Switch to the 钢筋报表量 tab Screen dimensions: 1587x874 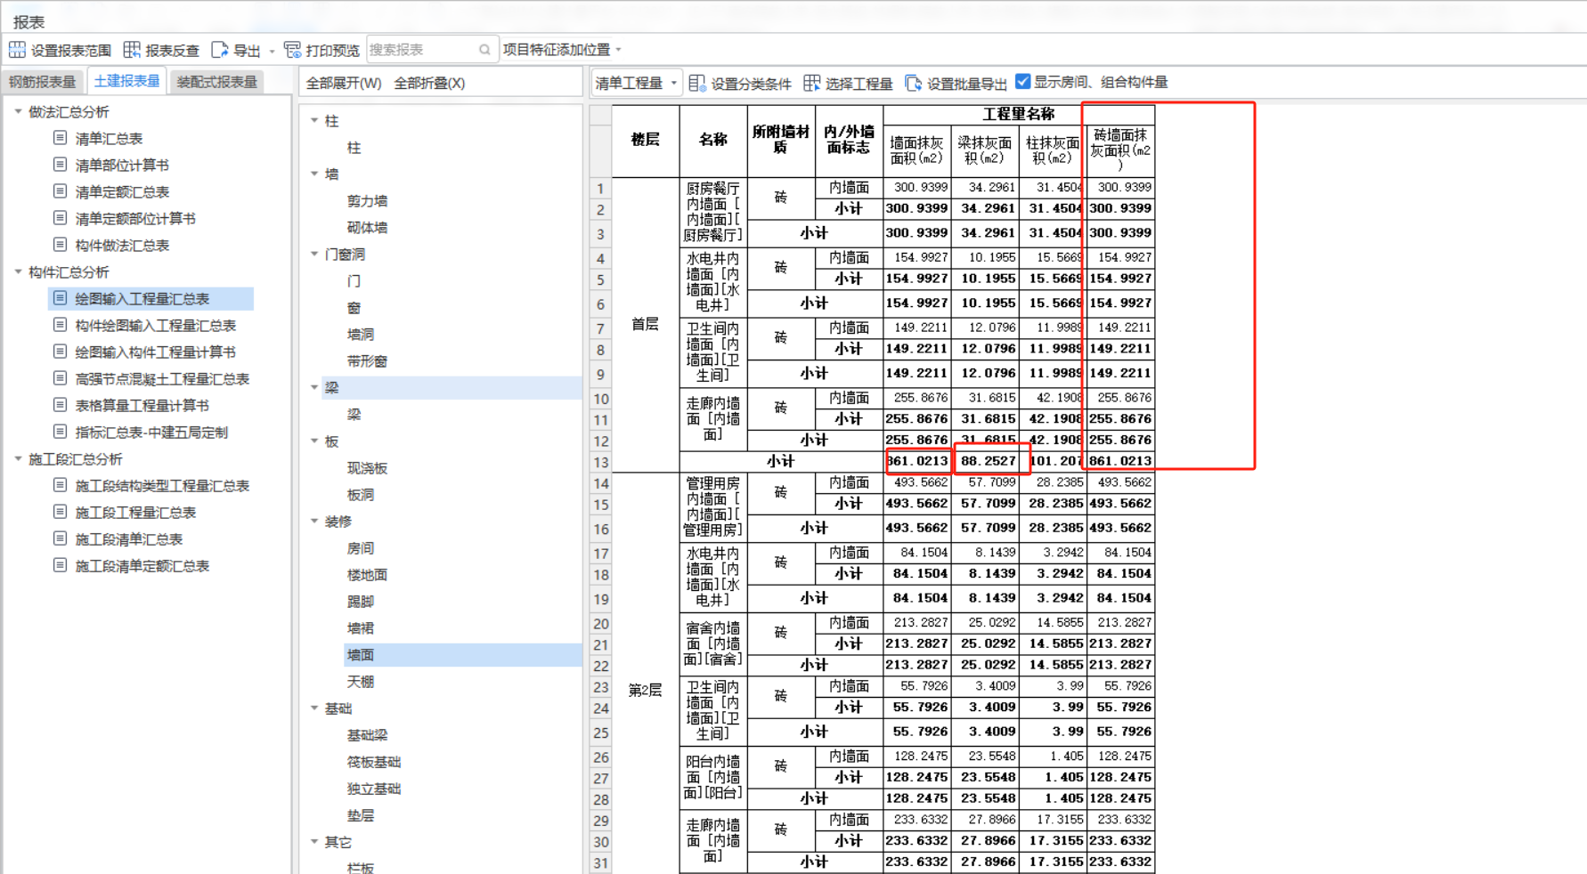42,82
